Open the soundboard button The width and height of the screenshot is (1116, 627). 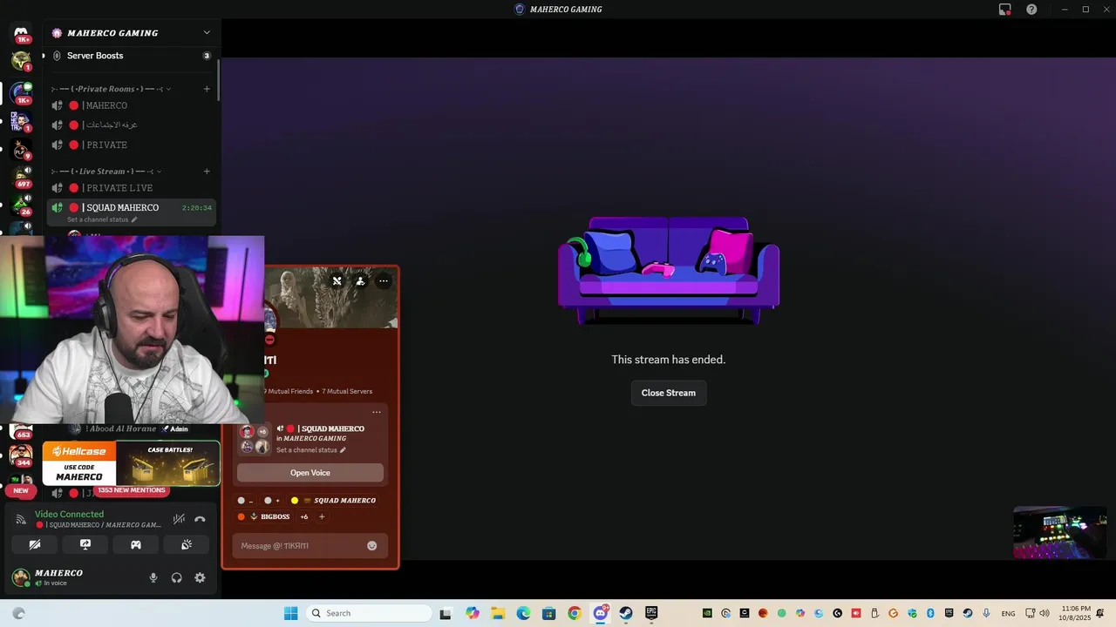(x=187, y=544)
